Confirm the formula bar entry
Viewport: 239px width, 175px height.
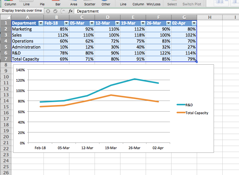tap(55, 11)
